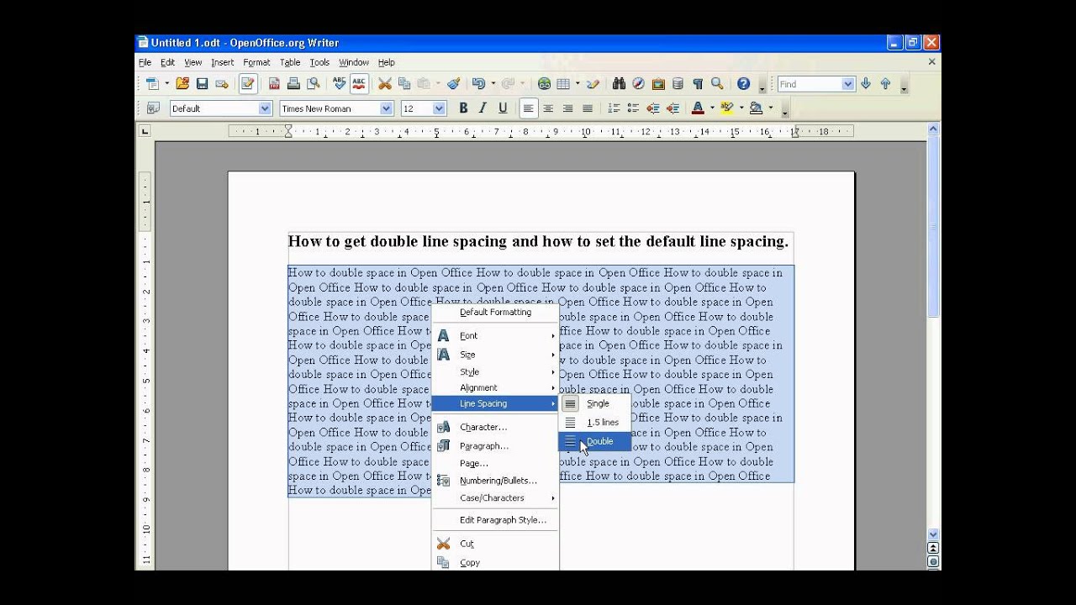Open the Navigator compass icon

[638, 84]
